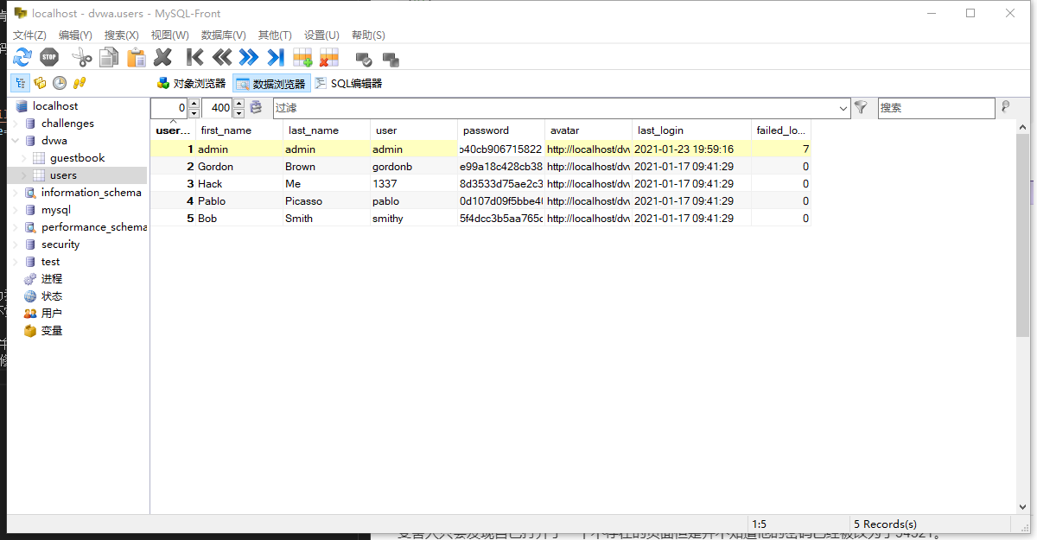Screen dimensions: 1037x540
Task: Switch to SQL编辑器 tab
Action: pyautogui.click(x=347, y=84)
